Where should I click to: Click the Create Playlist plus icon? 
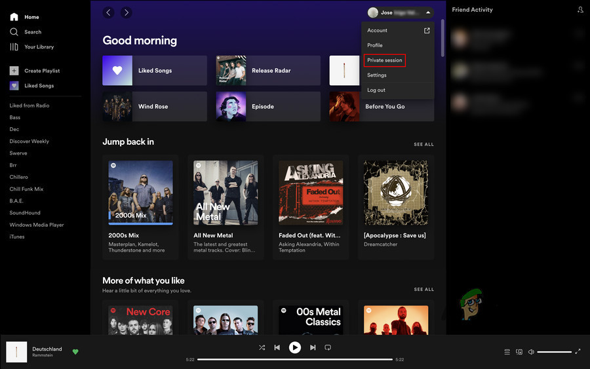click(14, 71)
